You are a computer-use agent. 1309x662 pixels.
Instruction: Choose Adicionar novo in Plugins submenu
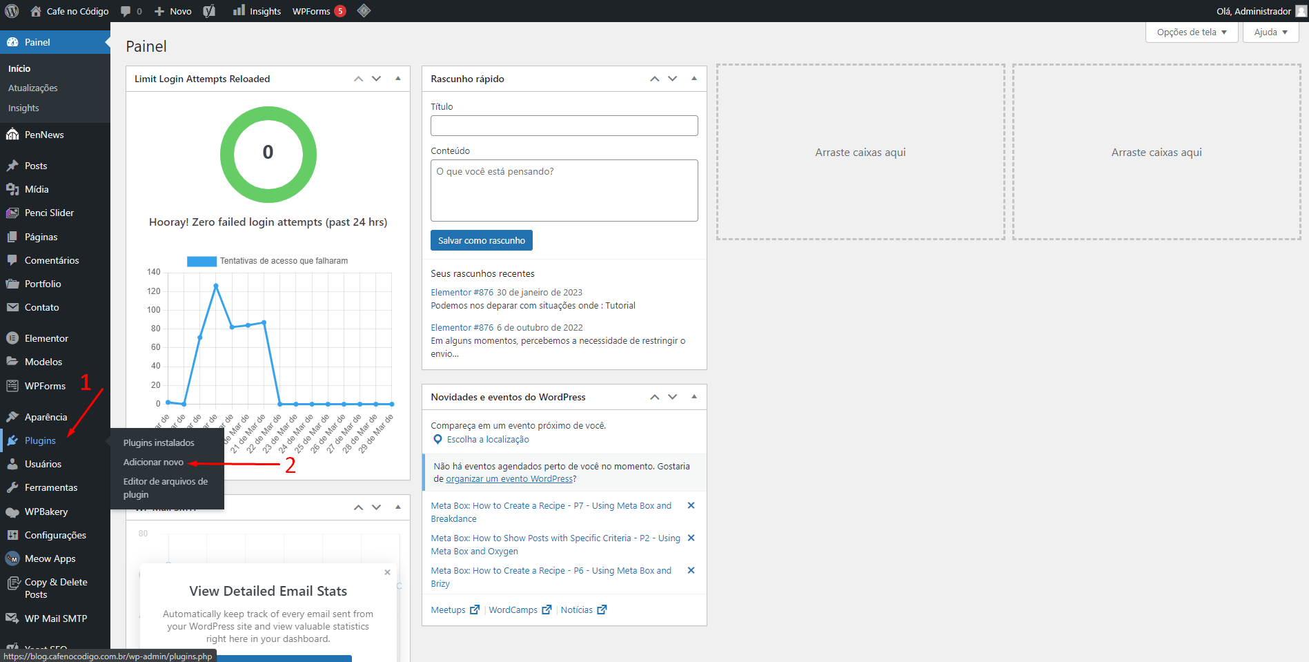click(153, 462)
